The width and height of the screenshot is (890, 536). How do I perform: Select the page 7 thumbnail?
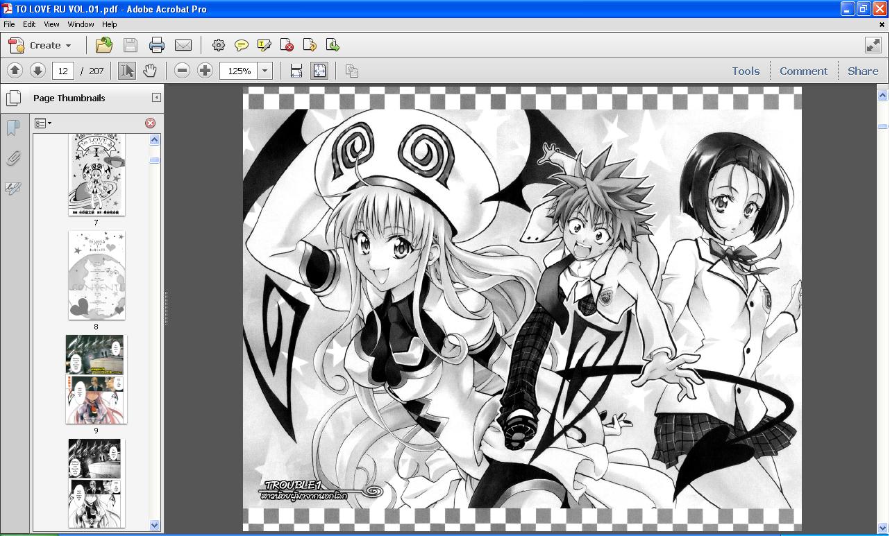(96, 175)
